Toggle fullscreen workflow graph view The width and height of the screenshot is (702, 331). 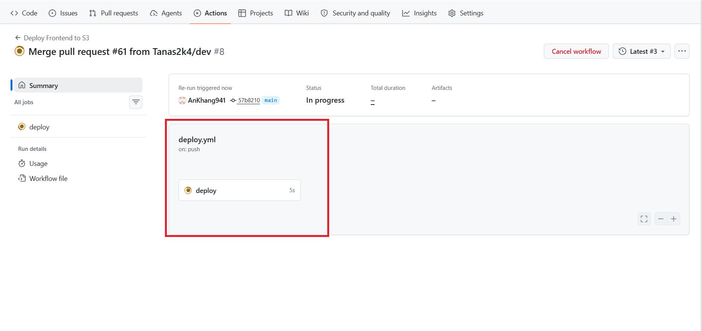pos(644,219)
